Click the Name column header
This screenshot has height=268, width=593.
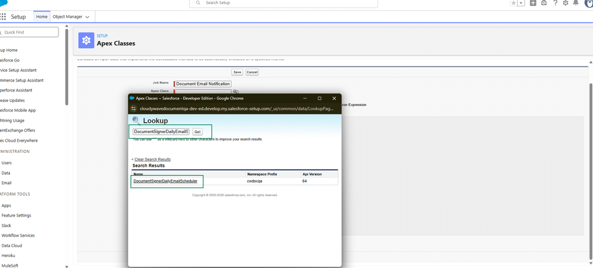pos(138,174)
